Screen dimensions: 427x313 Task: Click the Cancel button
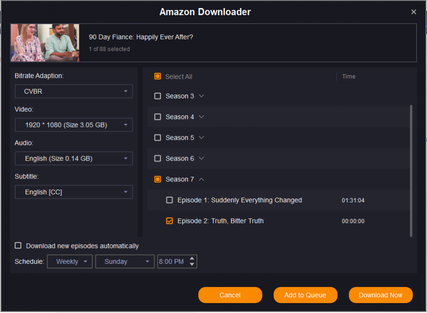coord(230,295)
